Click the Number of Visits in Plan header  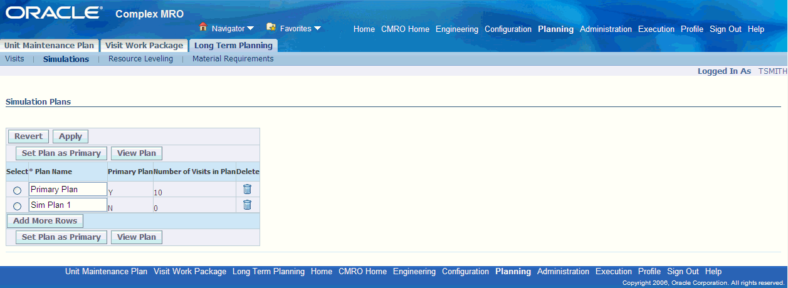click(x=194, y=172)
